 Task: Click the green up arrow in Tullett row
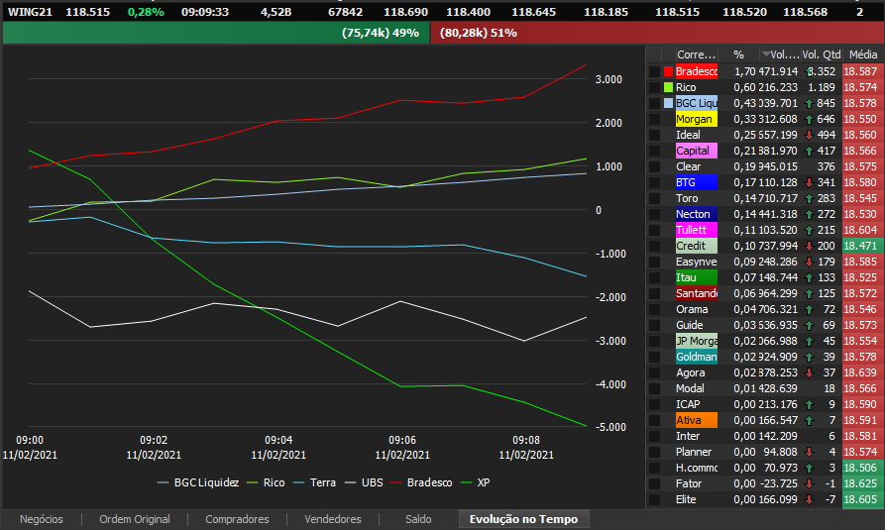pyautogui.click(x=809, y=230)
